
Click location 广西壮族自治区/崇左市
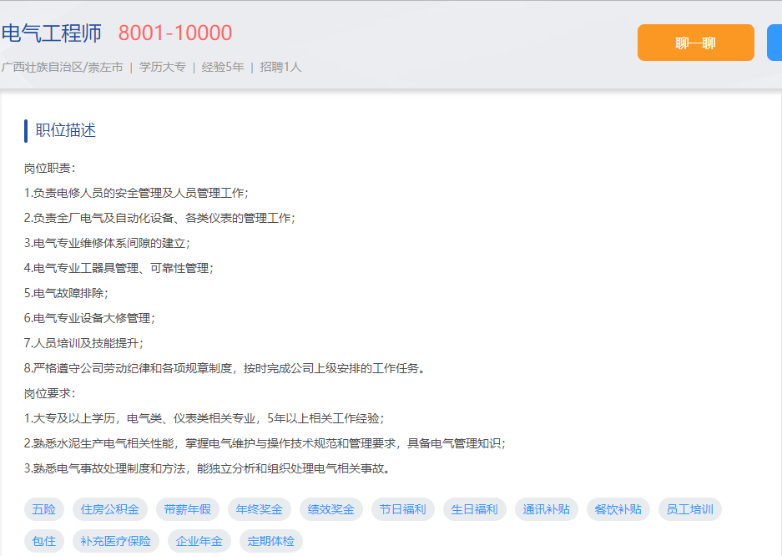63,67
